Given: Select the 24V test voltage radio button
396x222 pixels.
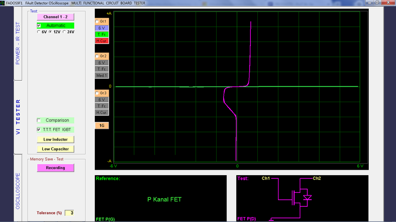Looking at the screenshot, I should (64, 32).
